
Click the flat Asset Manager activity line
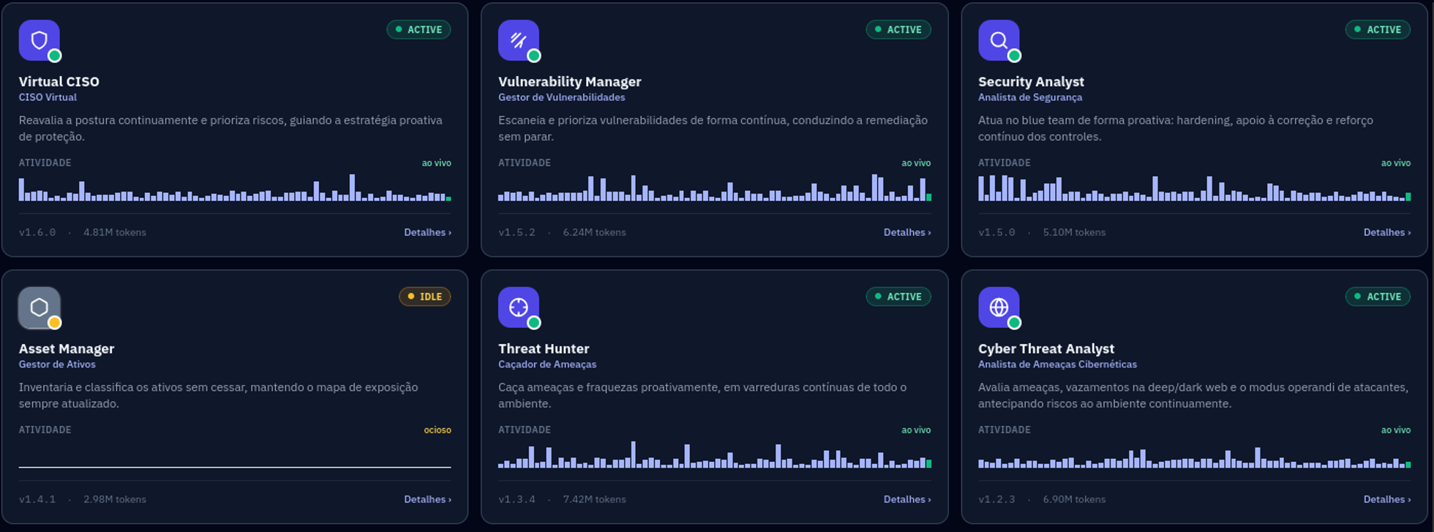coord(235,466)
